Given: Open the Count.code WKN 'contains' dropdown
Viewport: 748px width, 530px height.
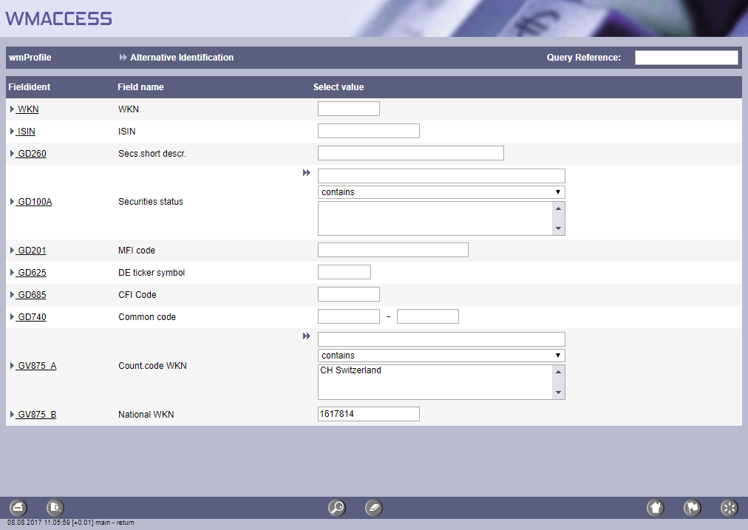Looking at the screenshot, I should tap(441, 356).
